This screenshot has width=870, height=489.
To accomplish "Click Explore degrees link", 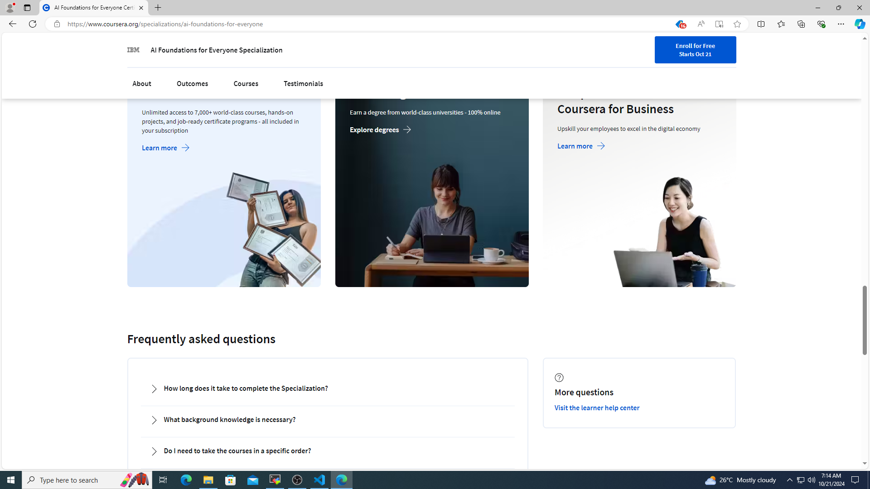I will coord(381,129).
